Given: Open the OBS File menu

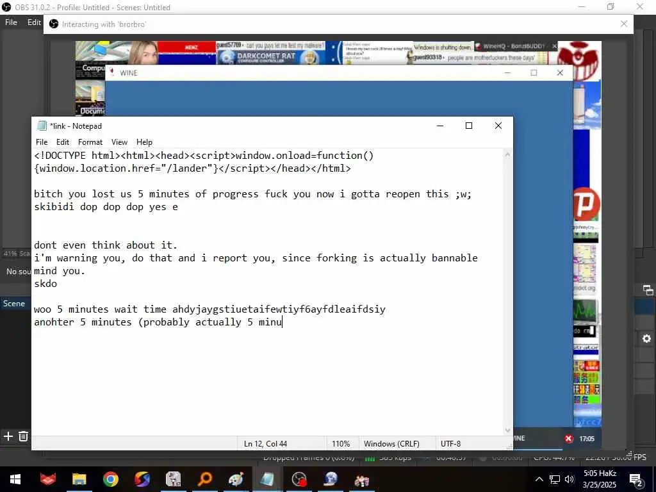Looking at the screenshot, I should pos(11,22).
